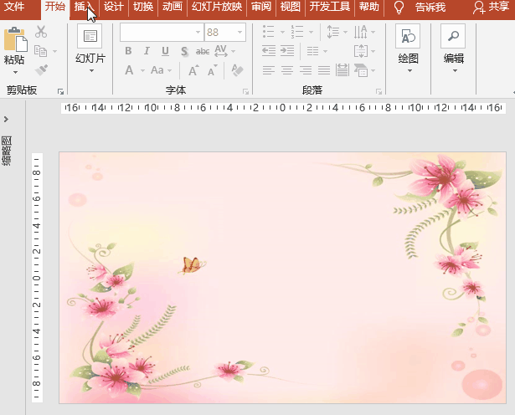The height and width of the screenshot is (415, 515).
Task: Click the Editing (编辑) magnifier icon
Action: click(x=453, y=36)
